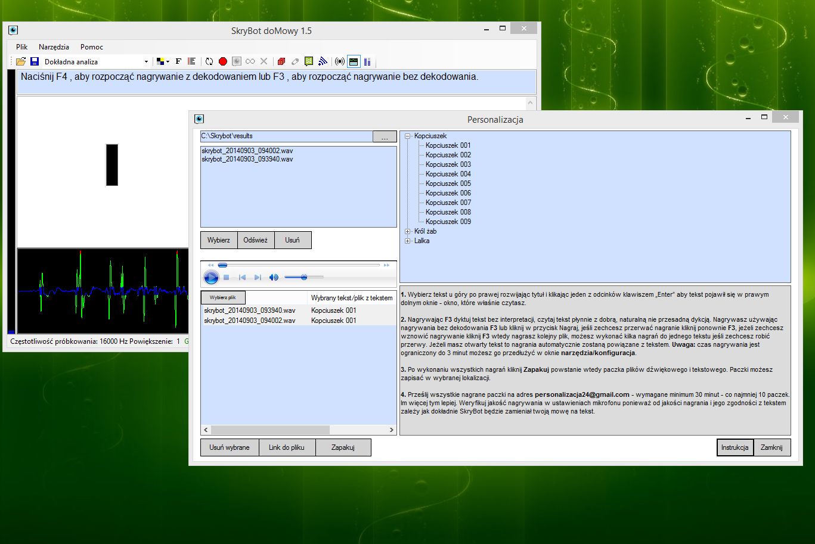This screenshot has width=815, height=544.
Task: Click the media player volume slider
Action: pos(304,277)
